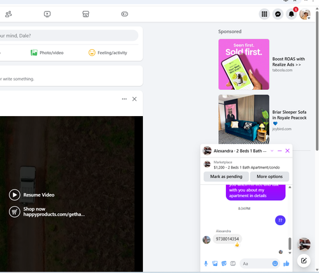Choose Feeling/activity for a new post
319x273 pixels.
pos(108,53)
